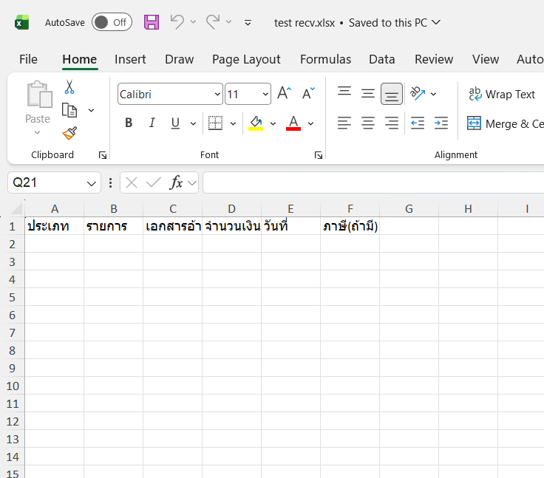
Task: Open Font settings dialog launcher
Action: coord(319,155)
